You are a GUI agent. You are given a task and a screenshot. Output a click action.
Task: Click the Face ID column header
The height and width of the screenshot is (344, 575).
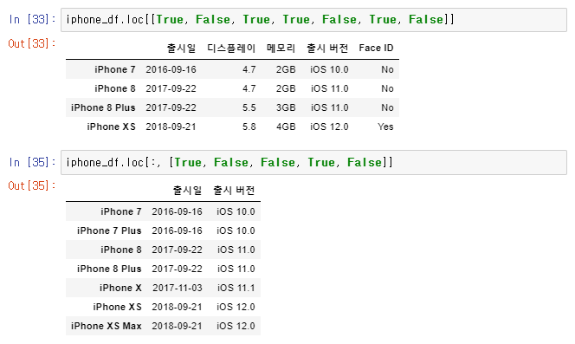click(376, 49)
